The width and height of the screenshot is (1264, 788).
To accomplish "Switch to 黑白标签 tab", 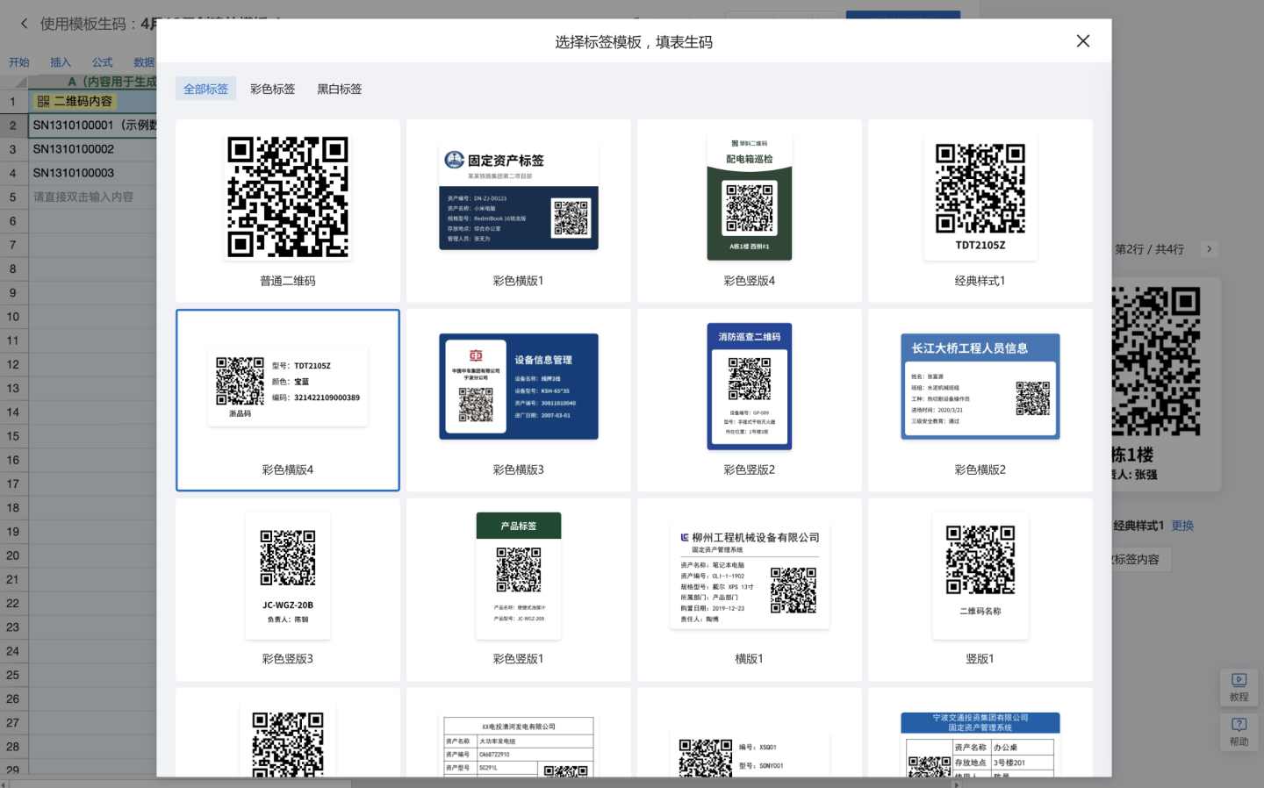I will pos(339,89).
